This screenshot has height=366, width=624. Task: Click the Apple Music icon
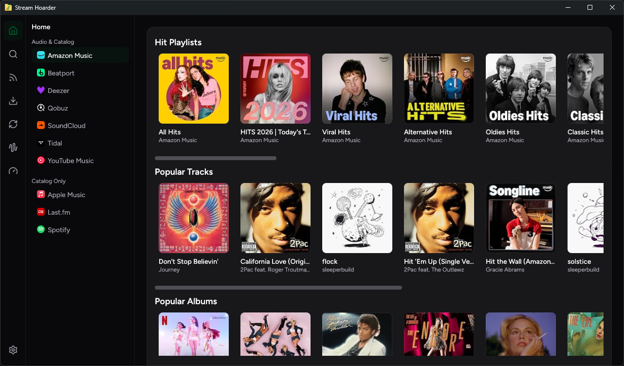pos(41,195)
